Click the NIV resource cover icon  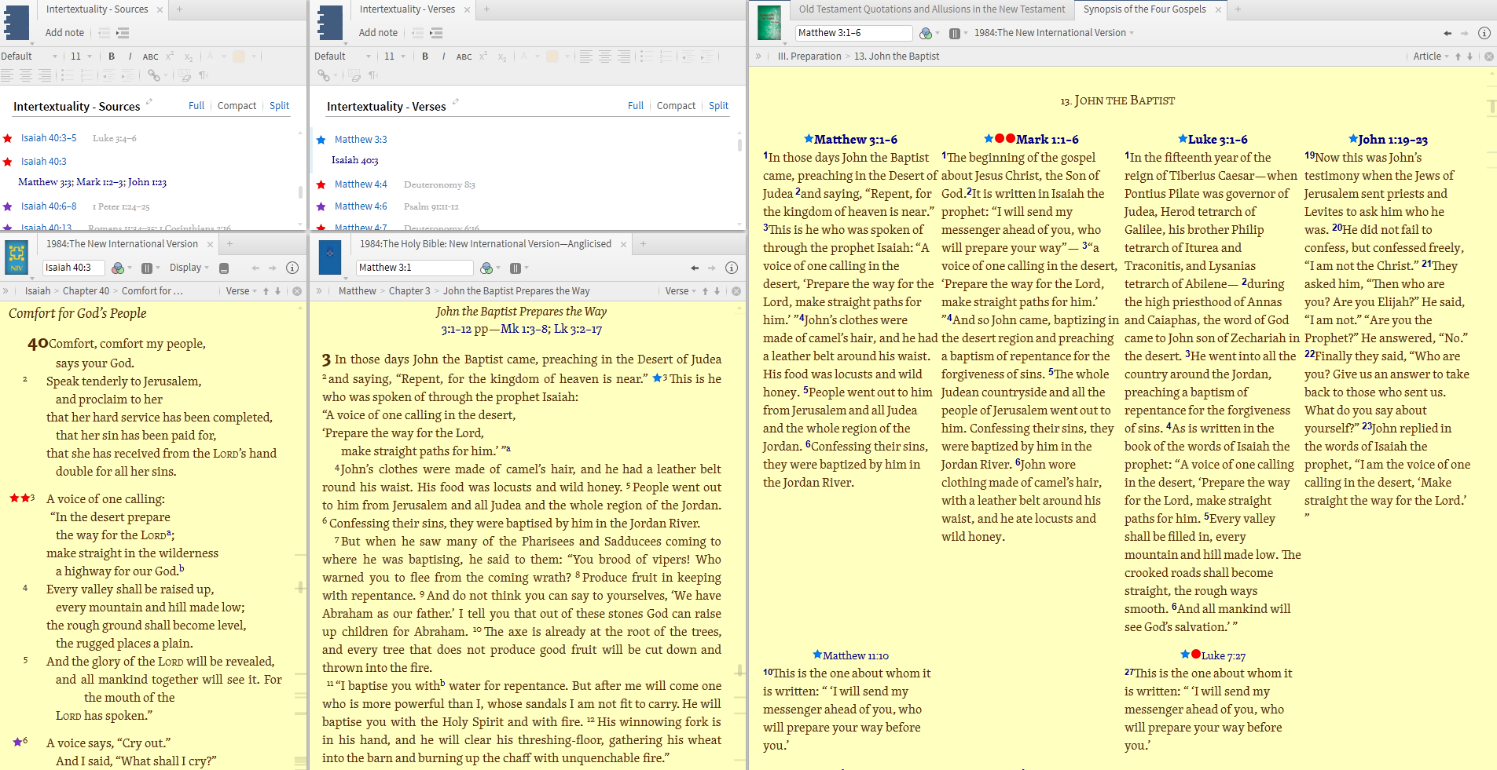click(17, 257)
